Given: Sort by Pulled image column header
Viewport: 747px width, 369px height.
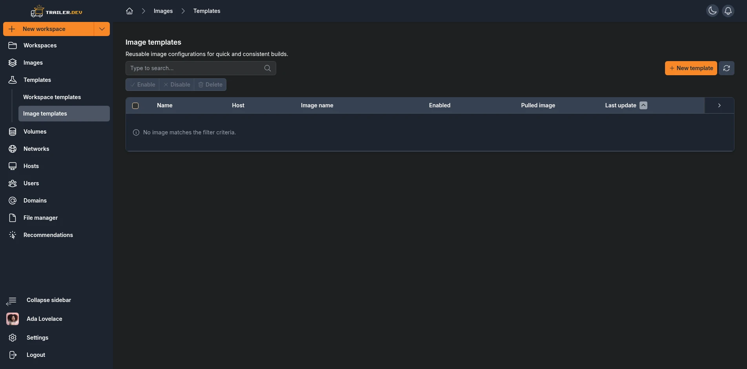Looking at the screenshot, I should tap(538, 105).
